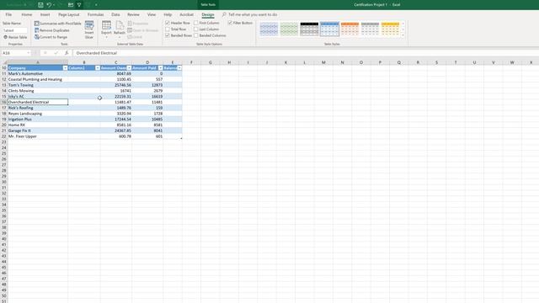This screenshot has height=303, width=539.
Task: Apply the light blue table style
Action: 269,29
